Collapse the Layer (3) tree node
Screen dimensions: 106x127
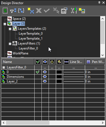5,24
